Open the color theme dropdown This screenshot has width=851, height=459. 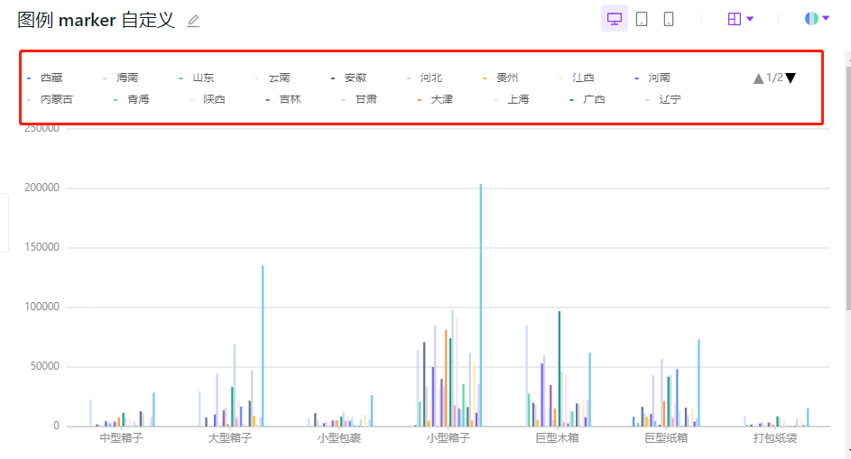pos(817,18)
